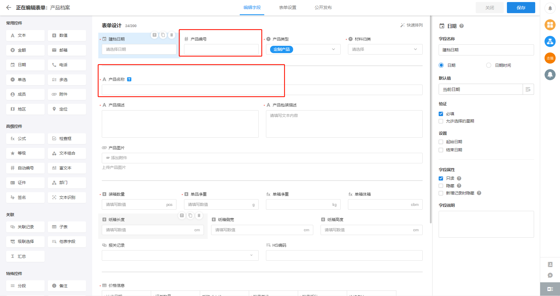Screen dimensions: 560x296
Task: Add a 签名 signature control
Action: [25, 198]
